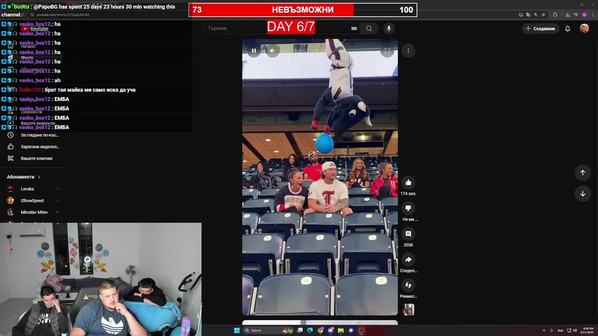Viewport: 598px width, 336px height.
Task: Mute the Short's volume
Action: point(272,50)
